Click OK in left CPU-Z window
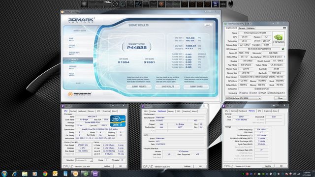 pos(120,166)
